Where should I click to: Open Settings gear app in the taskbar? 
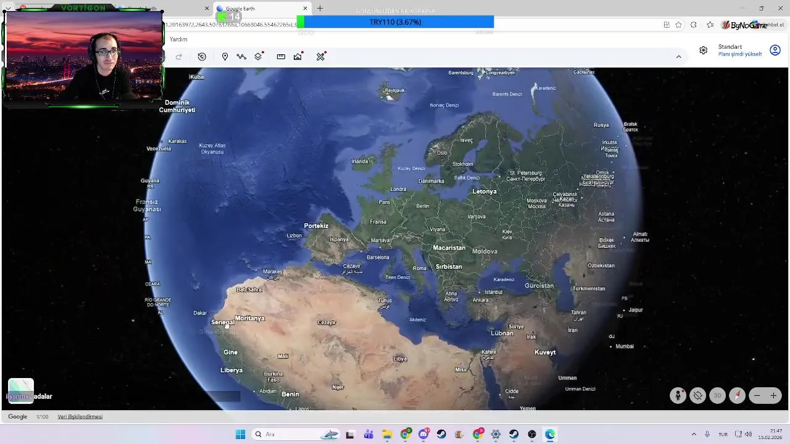(x=496, y=434)
